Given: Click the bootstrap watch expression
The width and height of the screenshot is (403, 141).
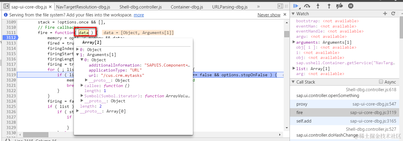Looking at the screenshot, I should (327, 21).
